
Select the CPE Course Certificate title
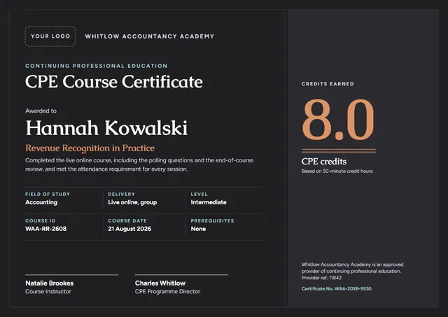(x=114, y=82)
